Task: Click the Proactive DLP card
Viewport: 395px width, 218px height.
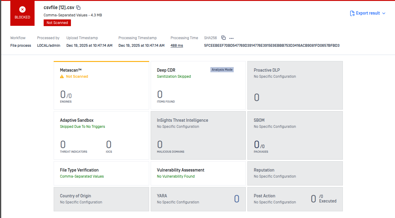Action: click(295, 85)
